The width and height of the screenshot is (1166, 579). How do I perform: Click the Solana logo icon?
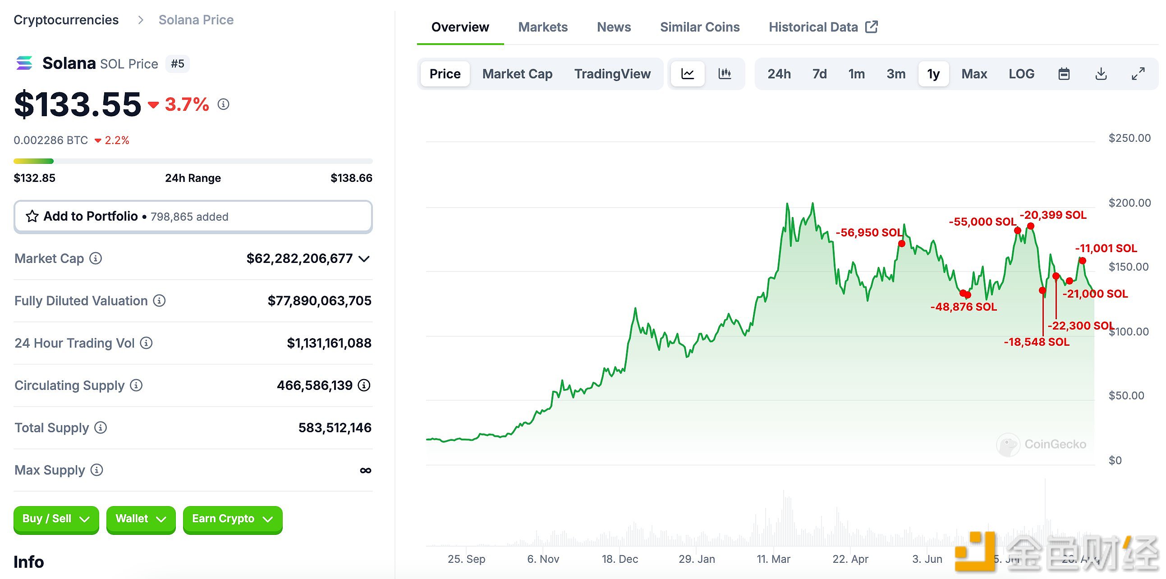[x=24, y=63]
